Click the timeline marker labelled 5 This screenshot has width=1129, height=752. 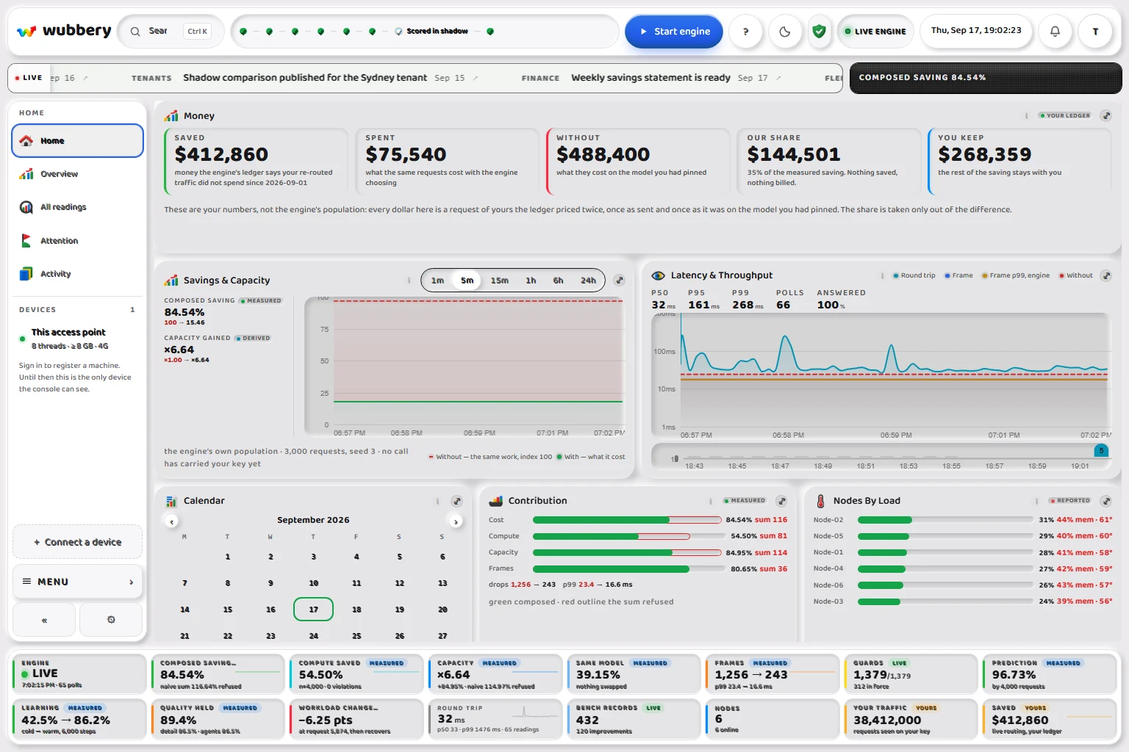point(1101,451)
